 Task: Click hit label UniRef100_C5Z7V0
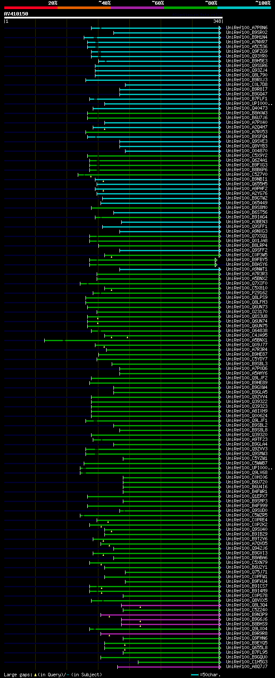click(x=247, y=175)
